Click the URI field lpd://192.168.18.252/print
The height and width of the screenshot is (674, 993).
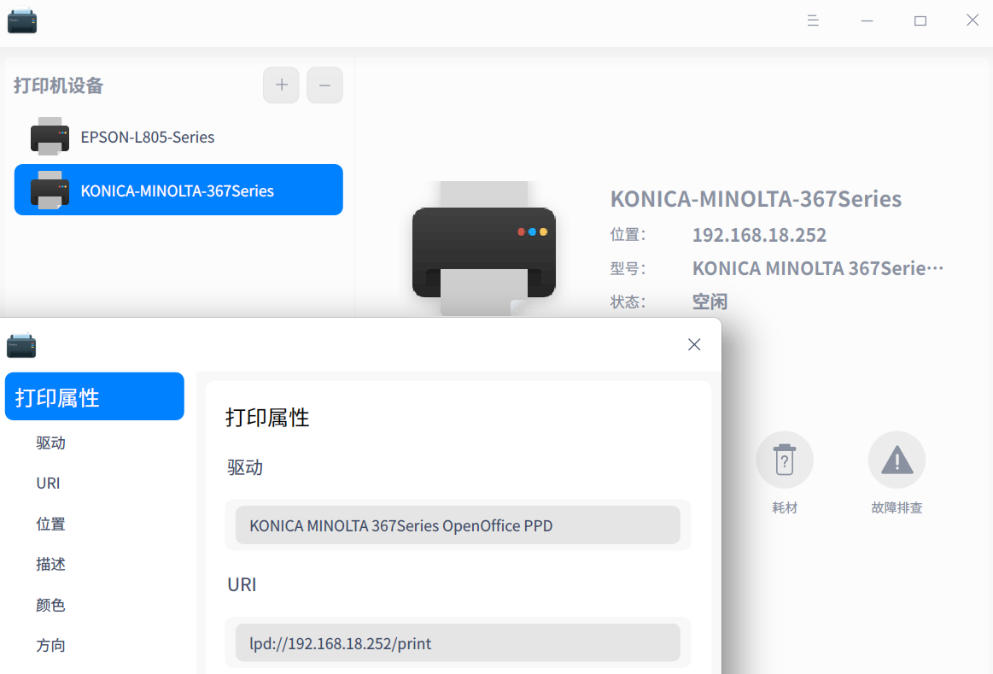(x=458, y=643)
